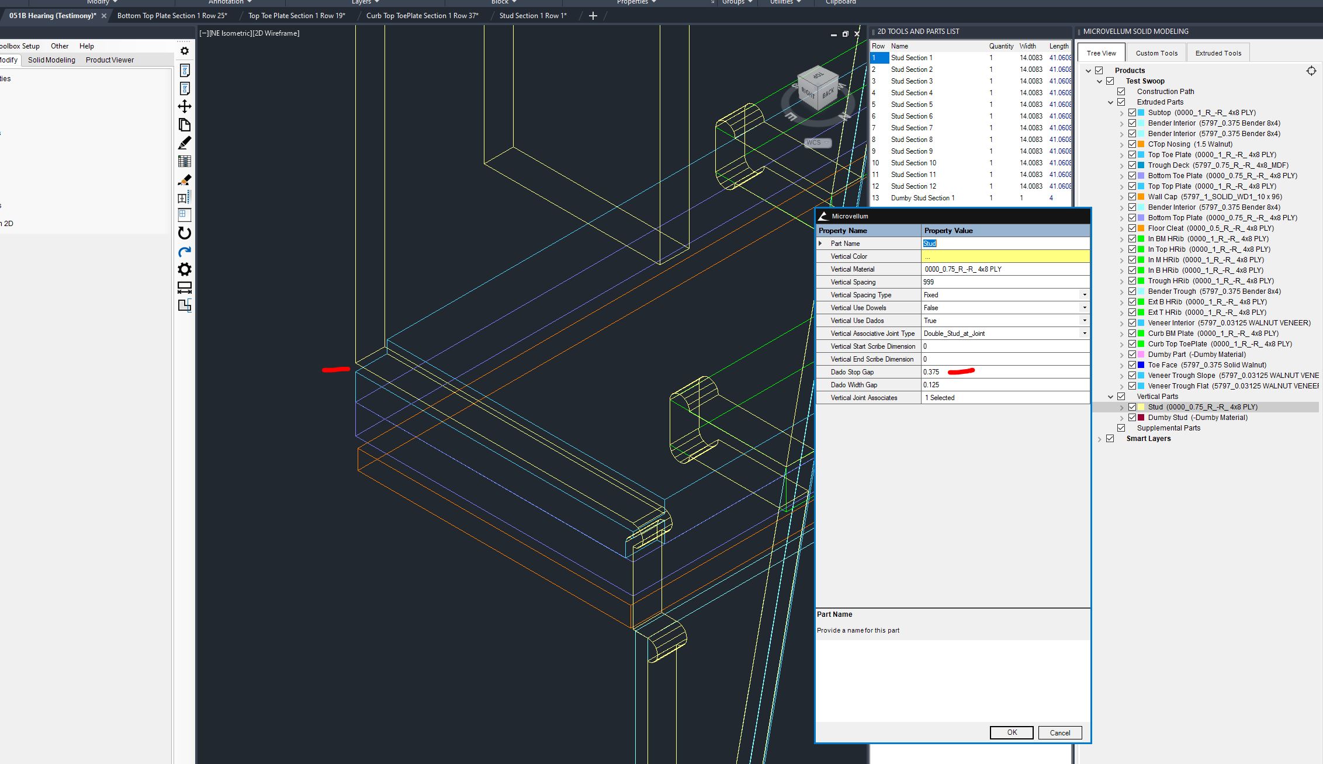The image size is (1323, 764).
Task: Select the black circular refresh arrow icon
Action: (185, 233)
